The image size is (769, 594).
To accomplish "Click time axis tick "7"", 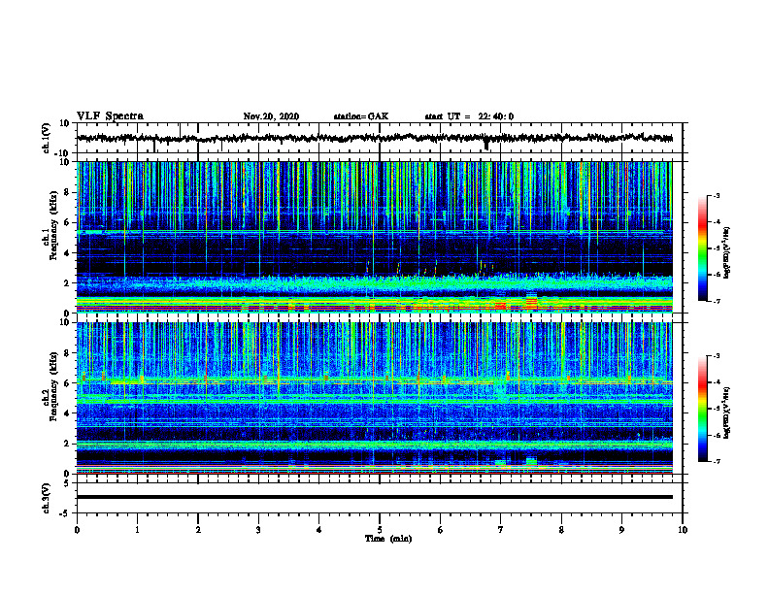I will click(x=501, y=530).
